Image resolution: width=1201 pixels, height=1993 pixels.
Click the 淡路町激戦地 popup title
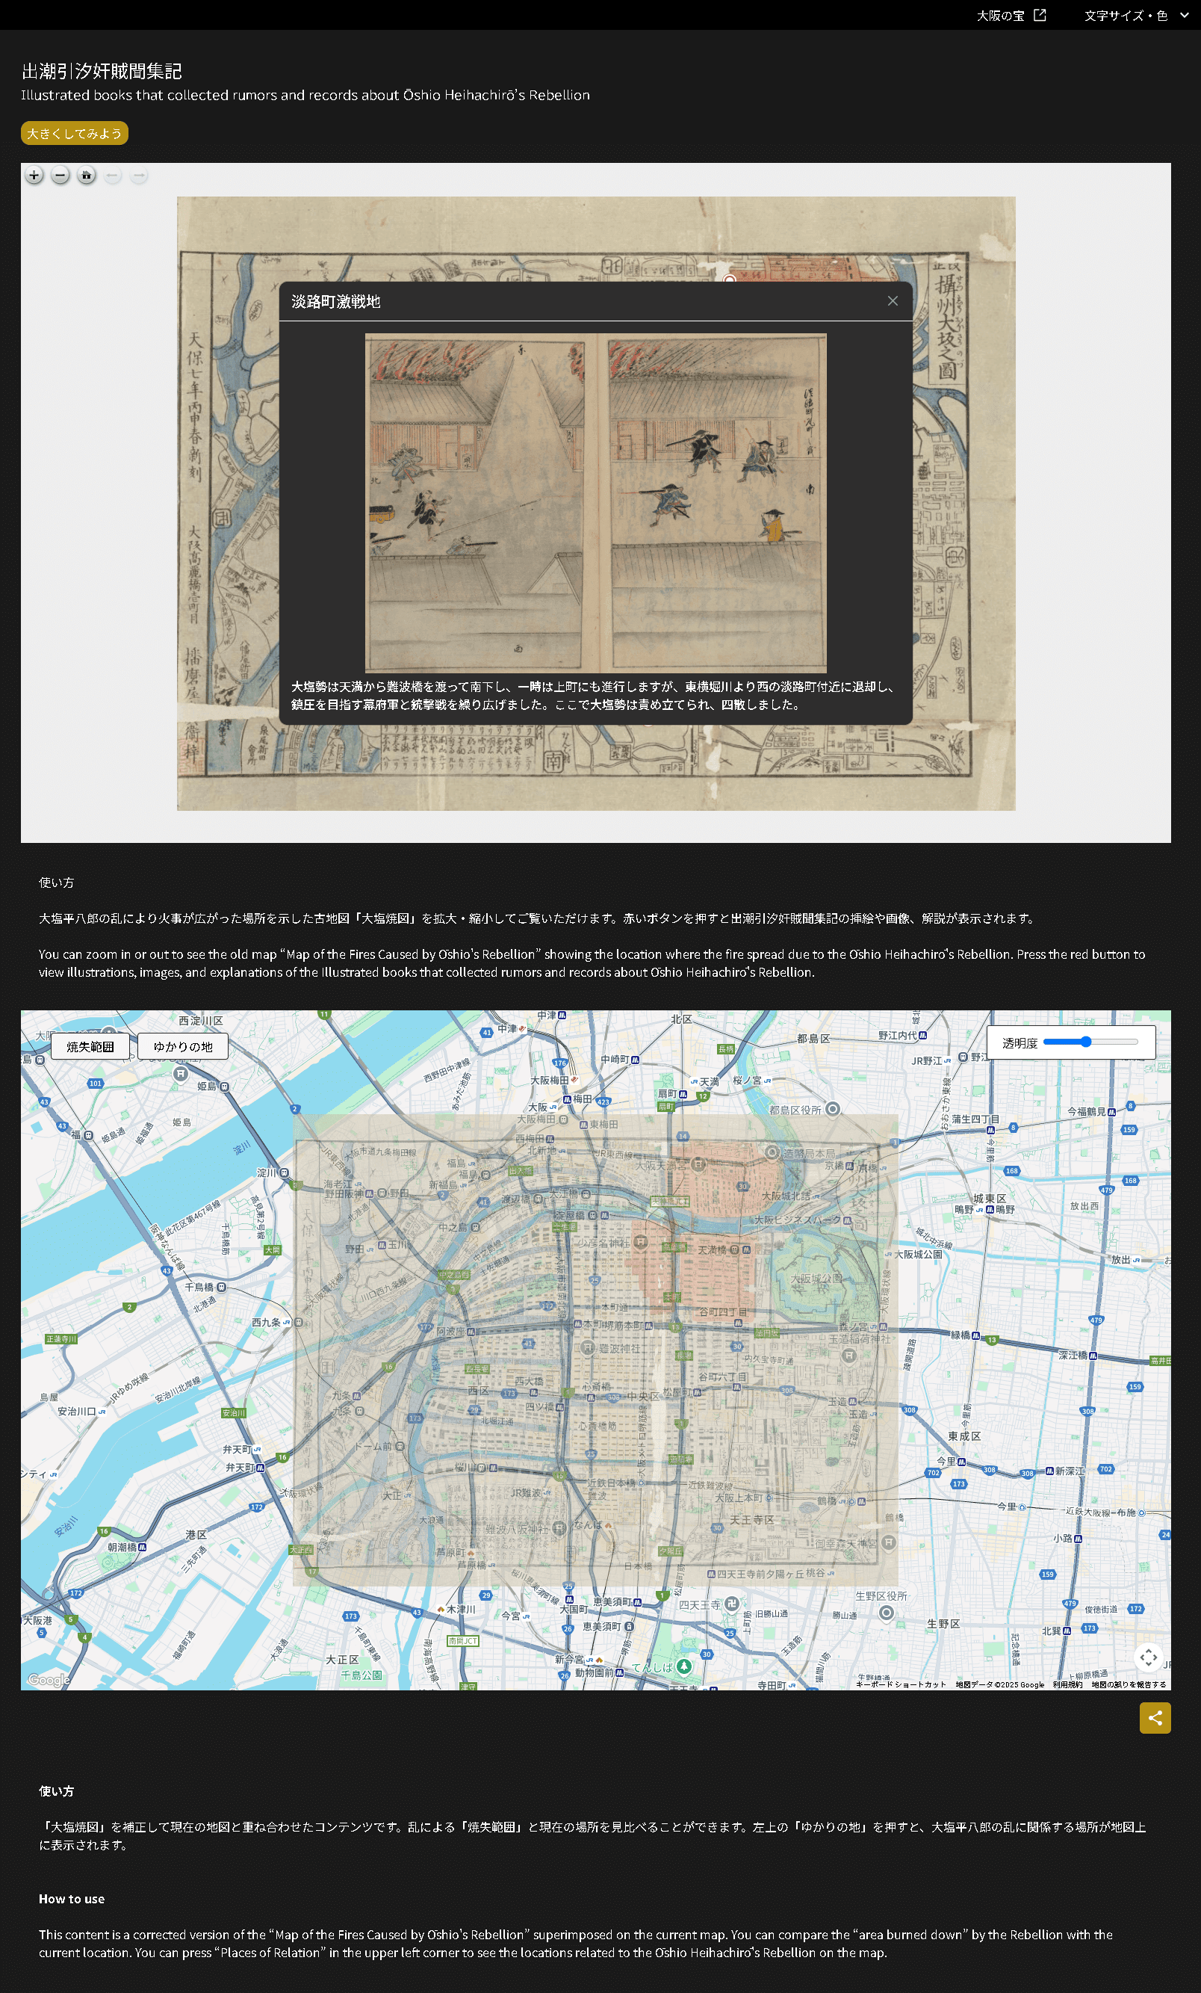click(335, 302)
